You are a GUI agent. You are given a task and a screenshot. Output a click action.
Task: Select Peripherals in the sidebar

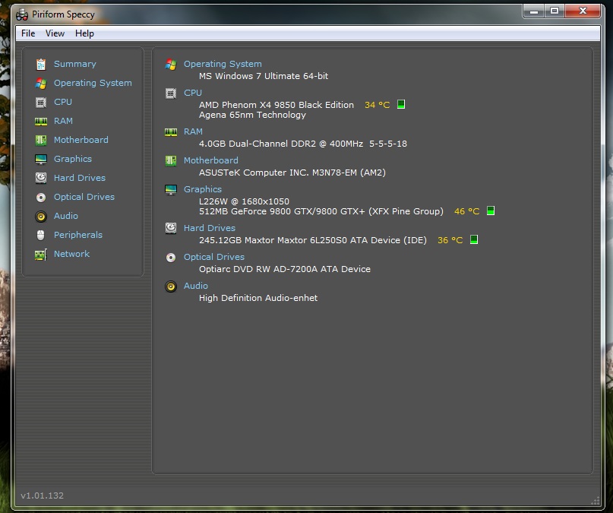tap(78, 235)
